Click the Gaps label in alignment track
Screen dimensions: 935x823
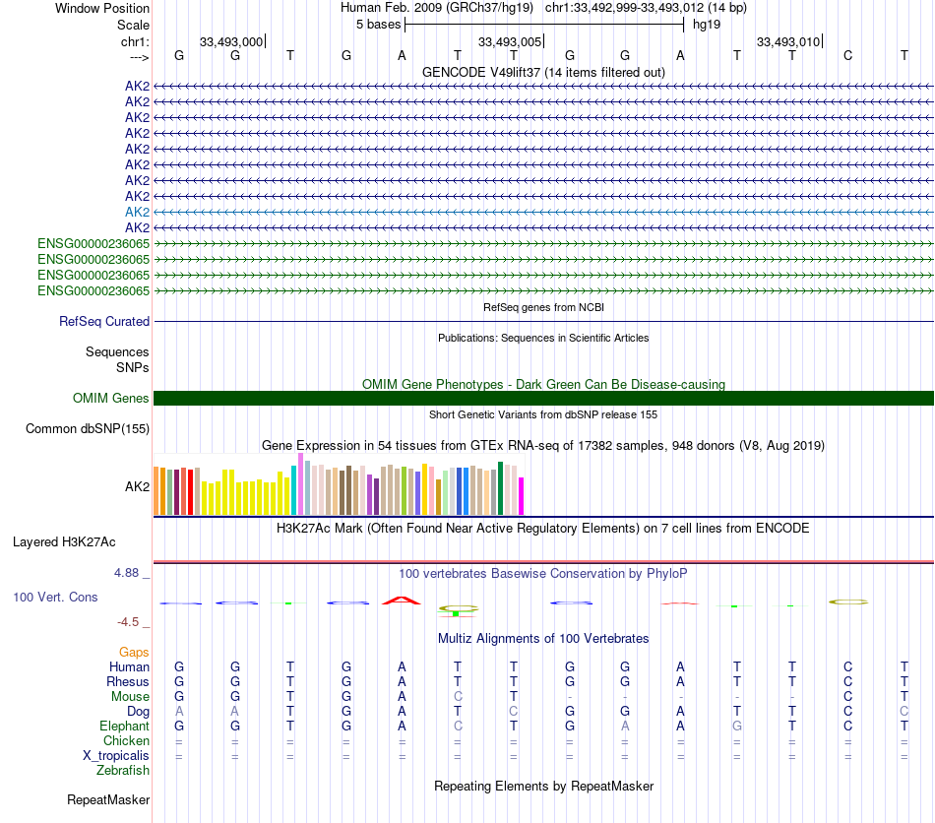click(134, 652)
